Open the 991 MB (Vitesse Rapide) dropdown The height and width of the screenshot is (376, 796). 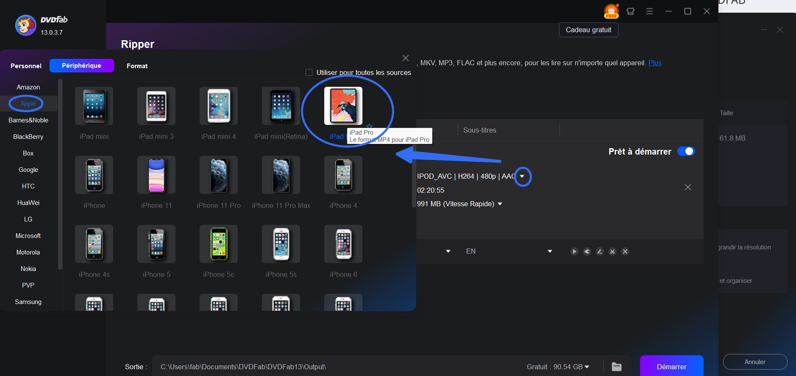(500, 204)
